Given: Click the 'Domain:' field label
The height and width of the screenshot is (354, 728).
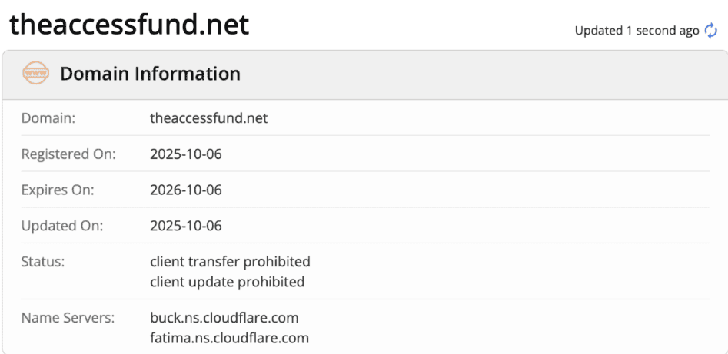Looking at the screenshot, I should (x=48, y=118).
